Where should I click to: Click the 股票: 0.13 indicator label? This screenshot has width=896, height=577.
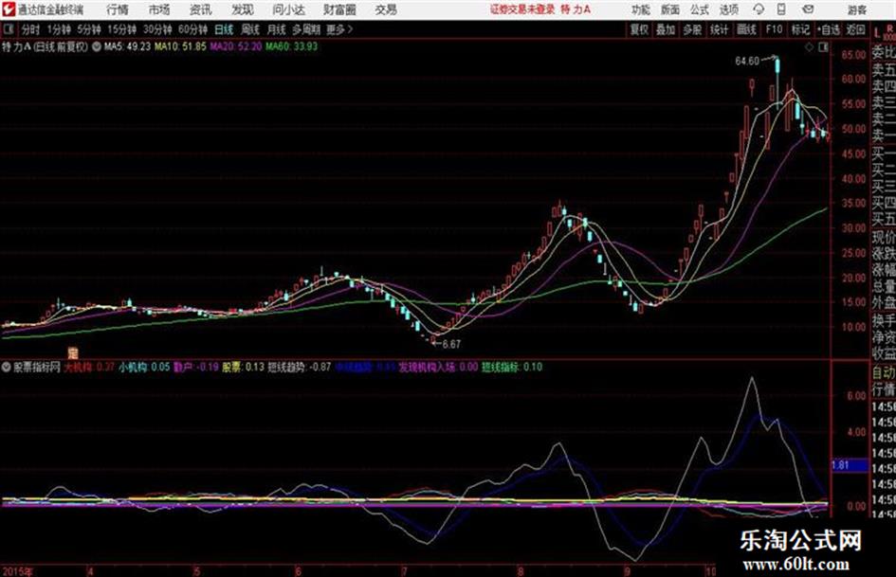243,368
